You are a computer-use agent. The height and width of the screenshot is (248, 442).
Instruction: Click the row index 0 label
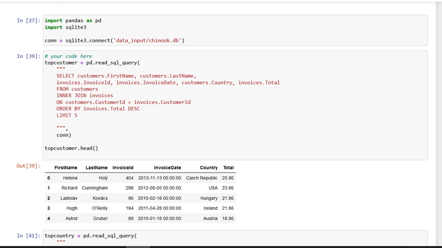48,178
